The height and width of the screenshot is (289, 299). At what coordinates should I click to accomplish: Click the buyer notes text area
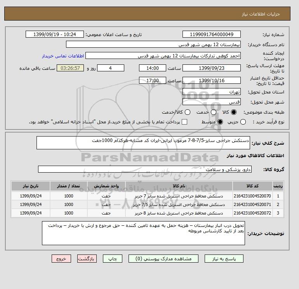[143, 233]
